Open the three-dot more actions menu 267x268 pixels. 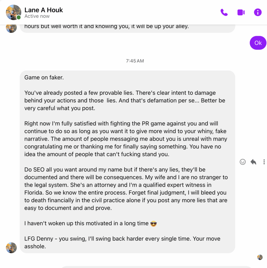point(264,162)
